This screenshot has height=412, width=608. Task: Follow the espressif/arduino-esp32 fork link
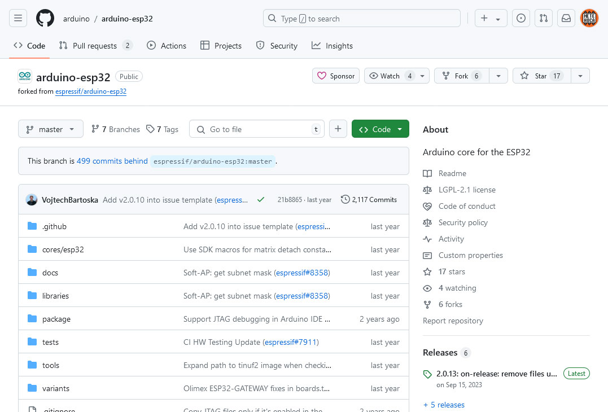click(91, 91)
